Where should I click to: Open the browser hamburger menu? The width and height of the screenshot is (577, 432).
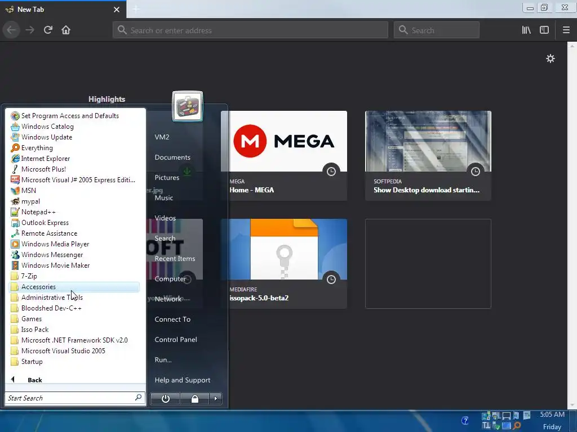pyautogui.click(x=566, y=30)
